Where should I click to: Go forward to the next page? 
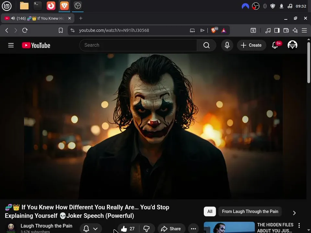pos(16,30)
